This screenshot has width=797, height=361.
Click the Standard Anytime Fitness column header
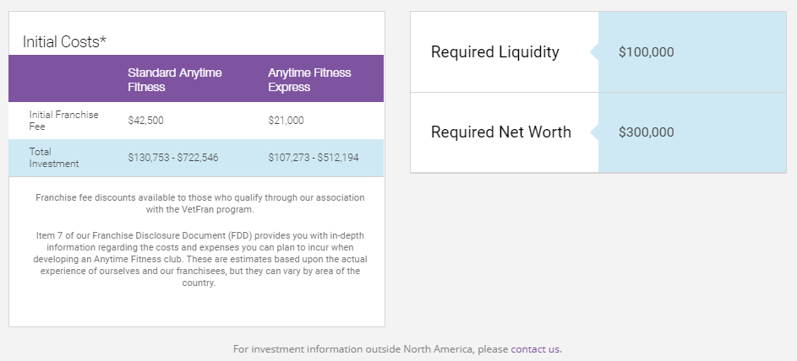click(174, 79)
